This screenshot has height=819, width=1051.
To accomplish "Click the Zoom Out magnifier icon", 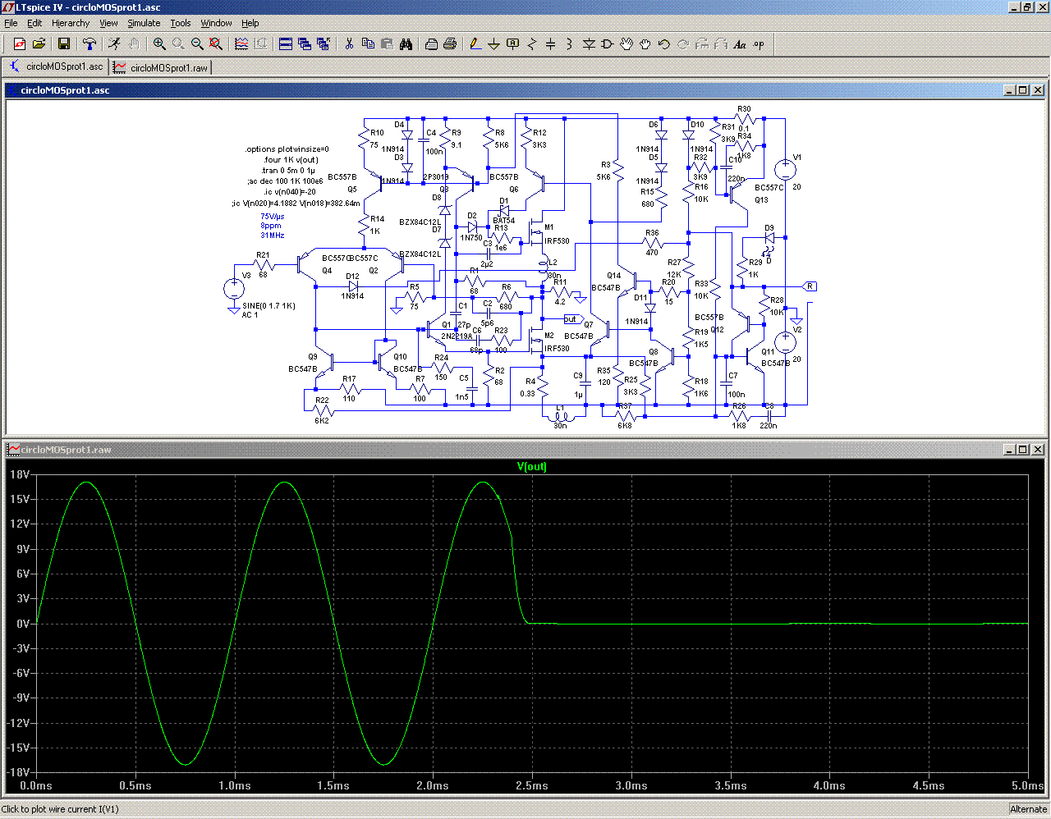I will point(197,44).
